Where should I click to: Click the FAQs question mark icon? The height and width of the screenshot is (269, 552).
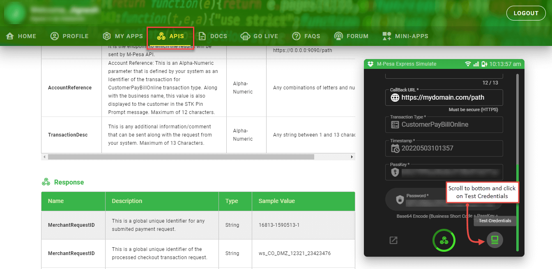tap(296, 36)
